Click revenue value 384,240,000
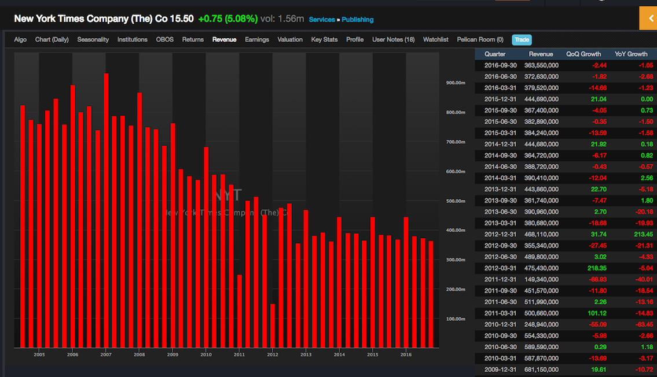 point(541,133)
